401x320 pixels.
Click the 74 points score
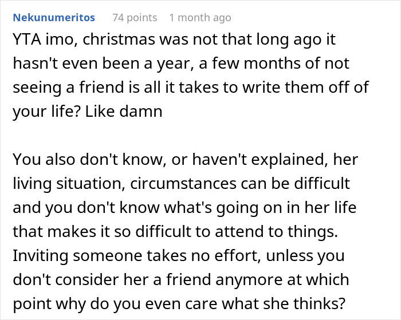135,18
